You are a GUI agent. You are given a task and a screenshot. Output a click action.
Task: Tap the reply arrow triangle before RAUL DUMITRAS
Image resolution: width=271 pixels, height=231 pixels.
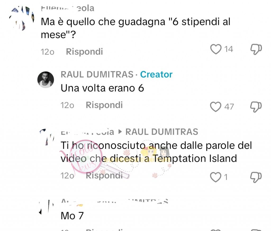(120, 132)
